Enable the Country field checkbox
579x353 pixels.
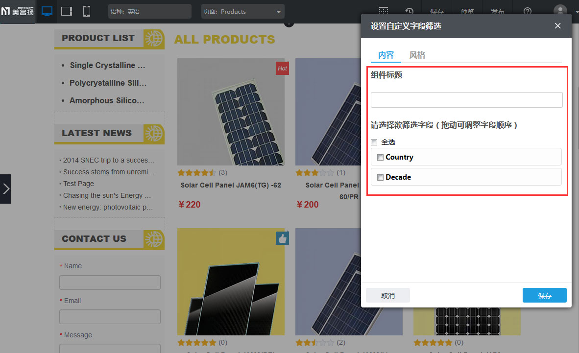click(380, 157)
